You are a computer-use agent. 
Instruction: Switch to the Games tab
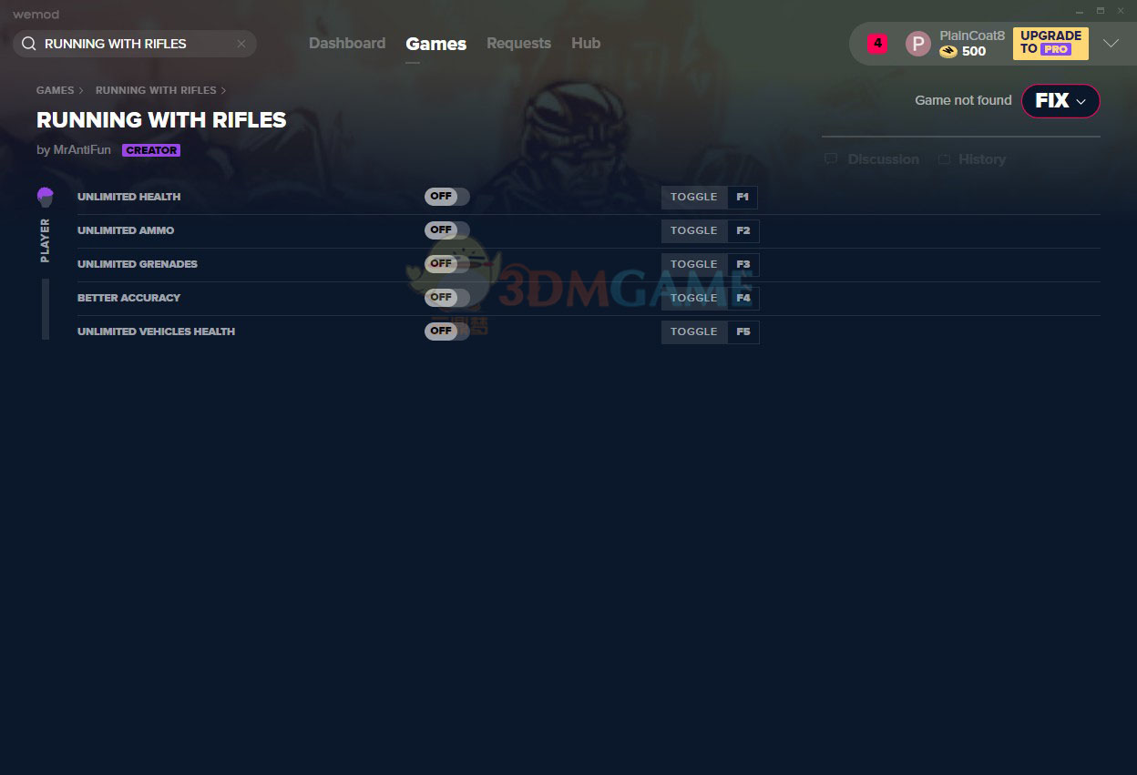435,43
